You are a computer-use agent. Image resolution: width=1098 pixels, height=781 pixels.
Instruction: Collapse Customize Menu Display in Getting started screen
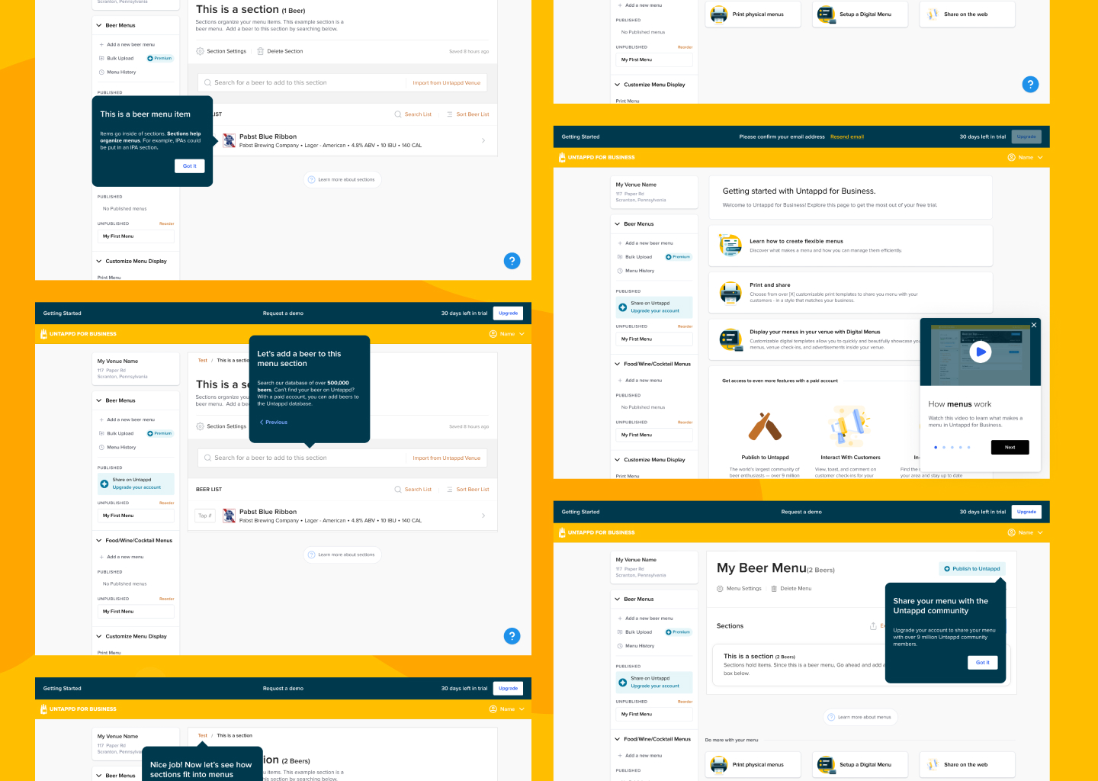618,460
